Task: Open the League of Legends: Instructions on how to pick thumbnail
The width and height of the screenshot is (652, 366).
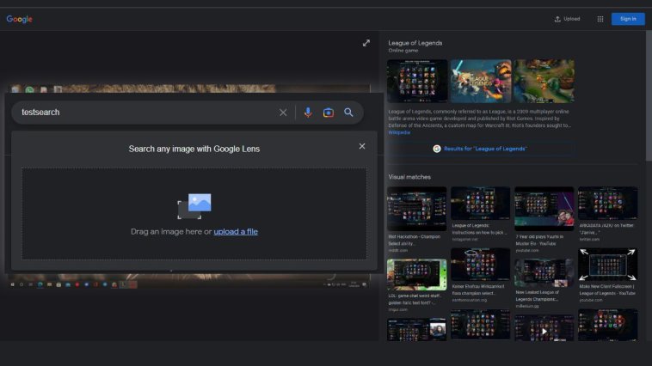Action: [x=480, y=203]
